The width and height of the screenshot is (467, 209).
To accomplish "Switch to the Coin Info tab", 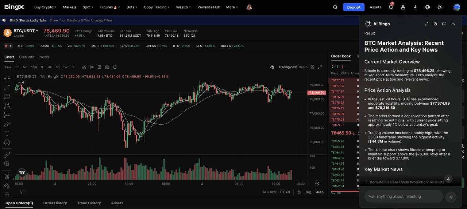I will (x=27, y=57).
